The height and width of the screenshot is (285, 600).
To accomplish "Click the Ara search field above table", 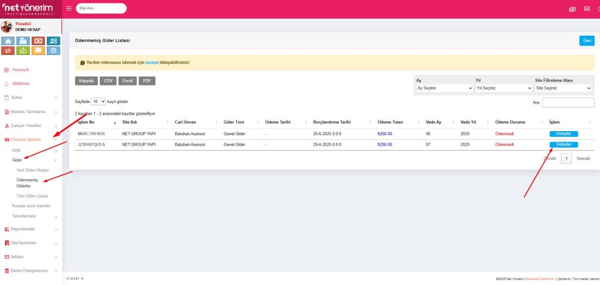I will tap(568, 102).
